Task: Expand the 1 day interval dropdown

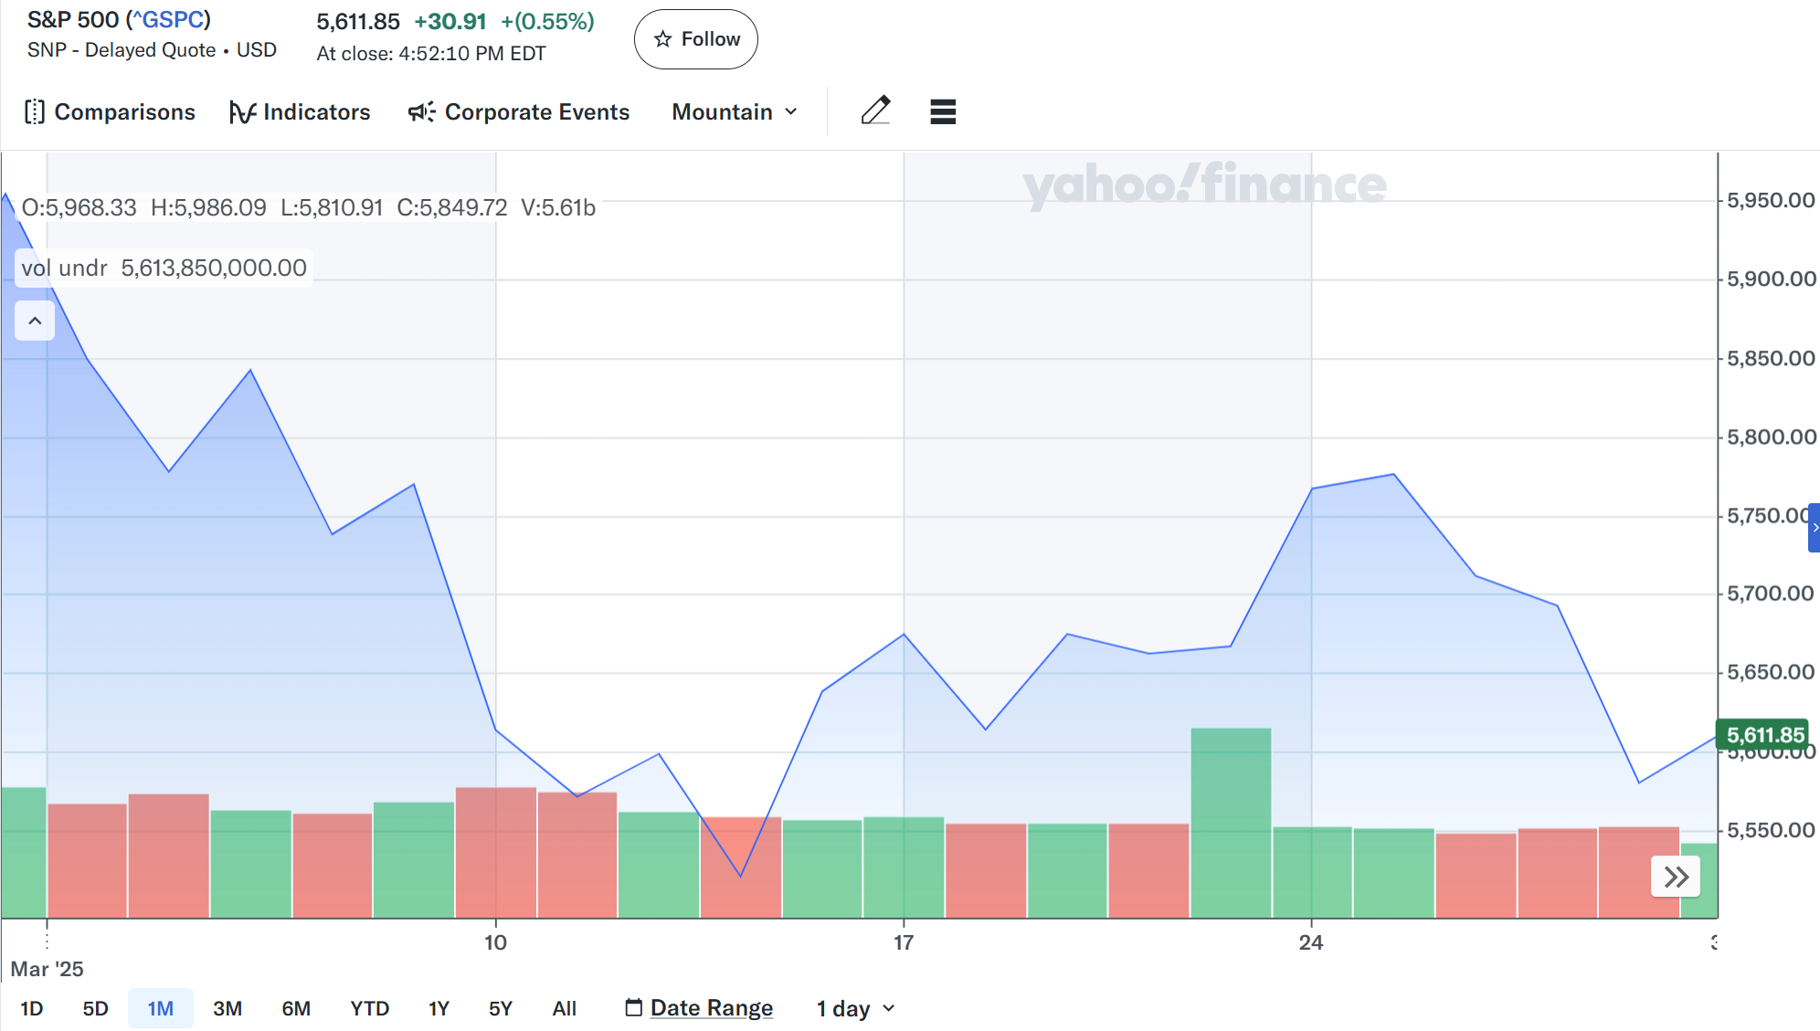Action: (x=856, y=1008)
